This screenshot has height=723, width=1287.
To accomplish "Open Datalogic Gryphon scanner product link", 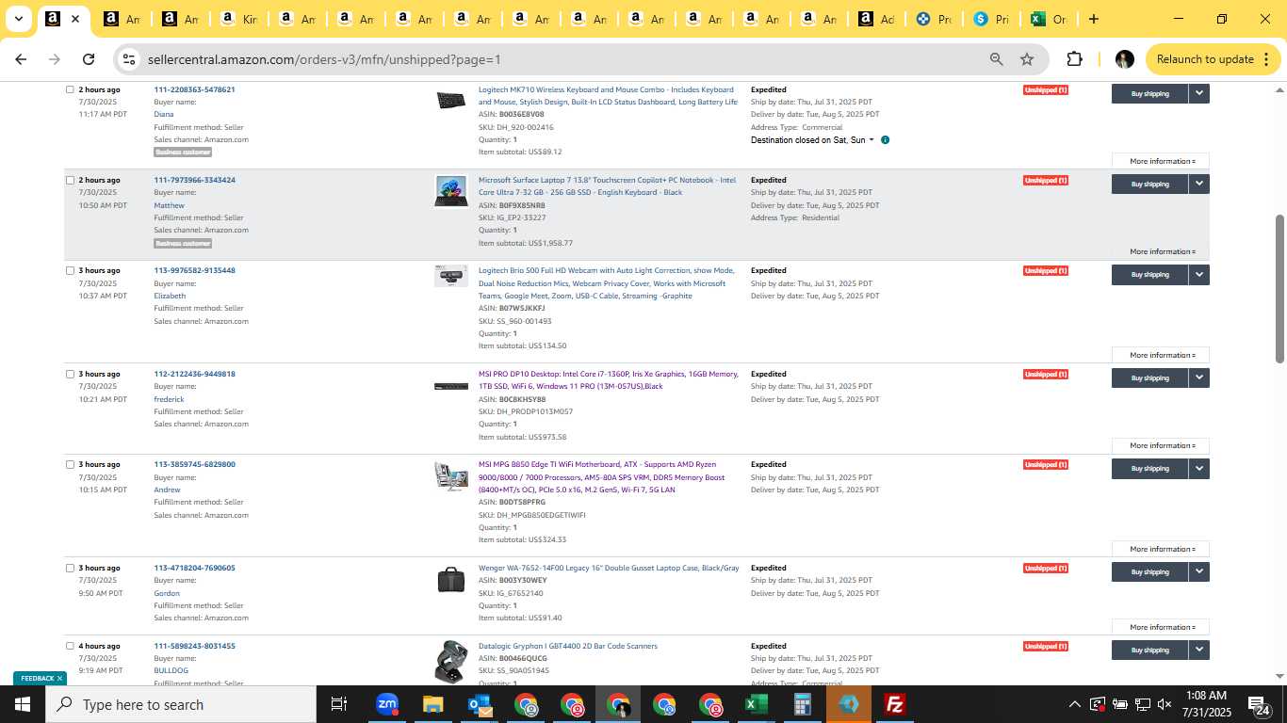I will pyautogui.click(x=568, y=646).
